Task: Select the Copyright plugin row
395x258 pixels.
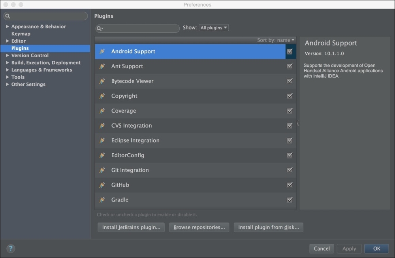Action: (x=196, y=96)
